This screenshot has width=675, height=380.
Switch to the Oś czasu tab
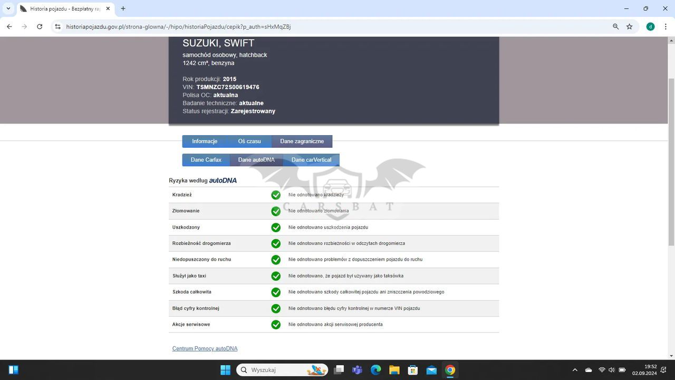pos(249,141)
